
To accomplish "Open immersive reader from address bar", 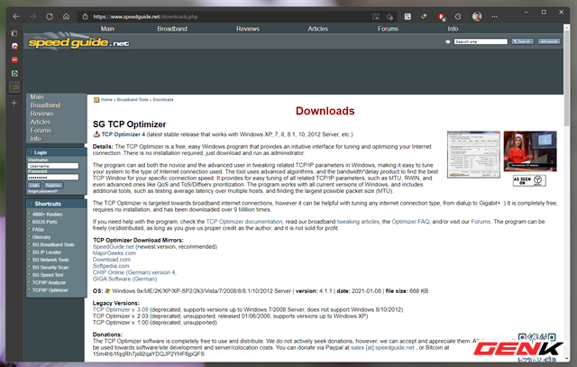I will [x=376, y=16].
